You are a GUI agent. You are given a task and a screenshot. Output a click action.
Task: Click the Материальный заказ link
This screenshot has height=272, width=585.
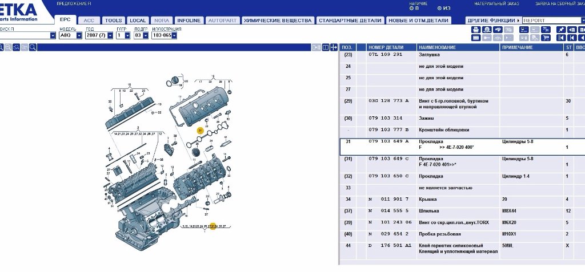coord(496,3)
